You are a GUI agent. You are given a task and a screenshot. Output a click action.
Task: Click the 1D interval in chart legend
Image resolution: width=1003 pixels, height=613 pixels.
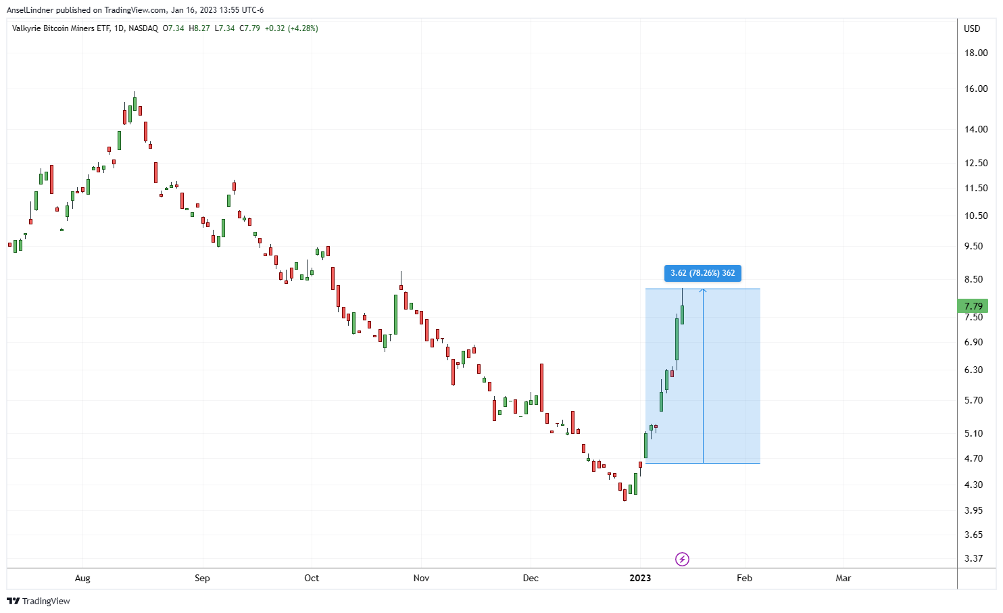[x=119, y=28]
